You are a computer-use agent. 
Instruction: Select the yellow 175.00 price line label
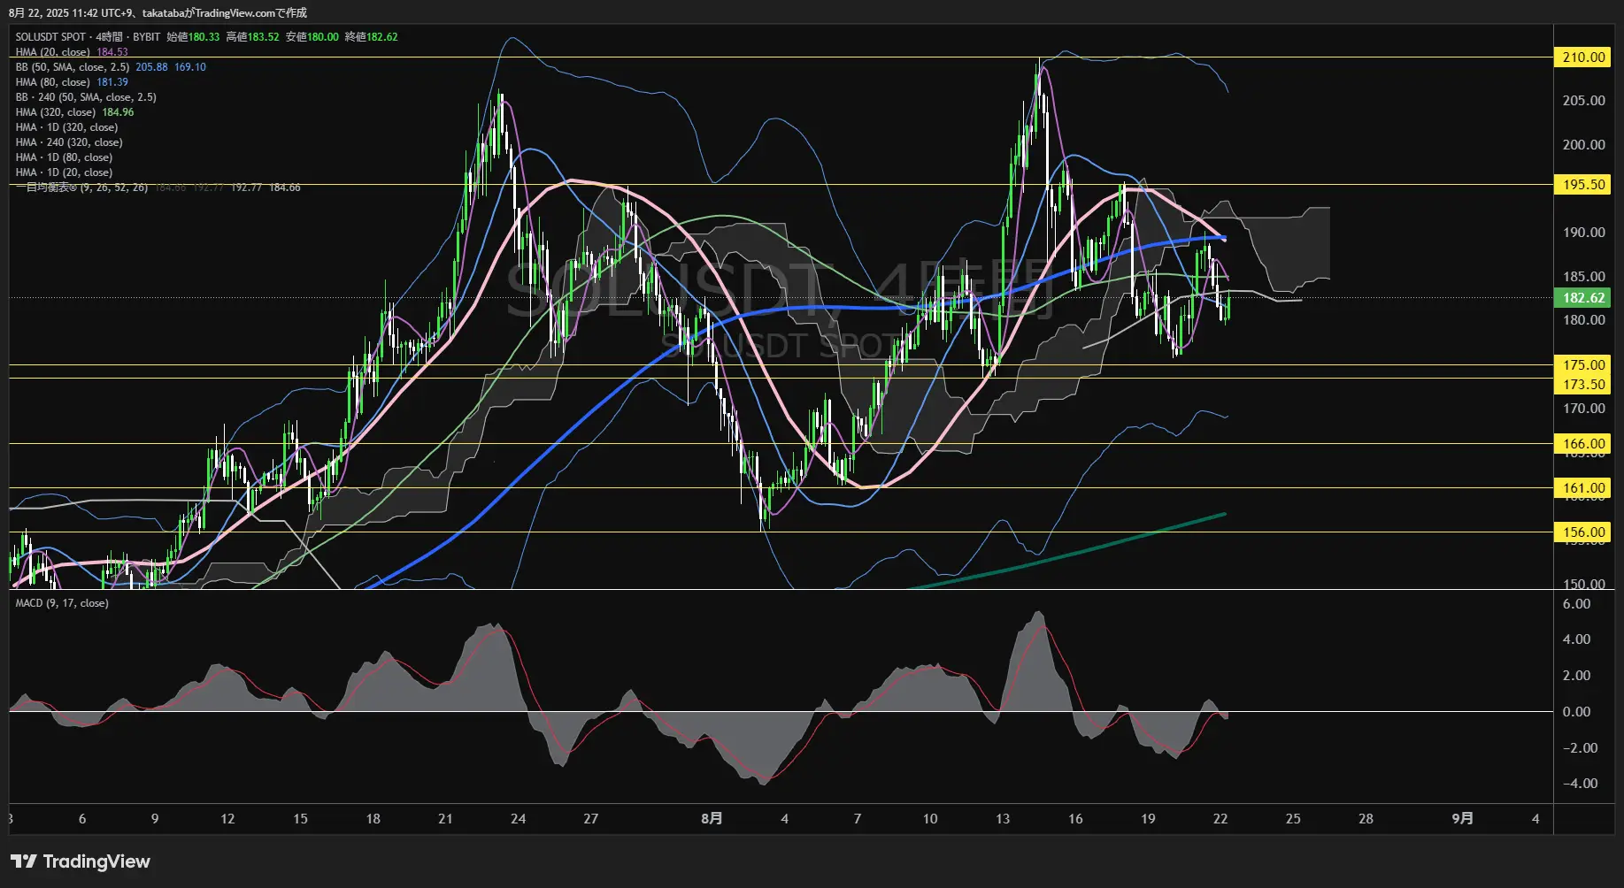[1582, 364]
